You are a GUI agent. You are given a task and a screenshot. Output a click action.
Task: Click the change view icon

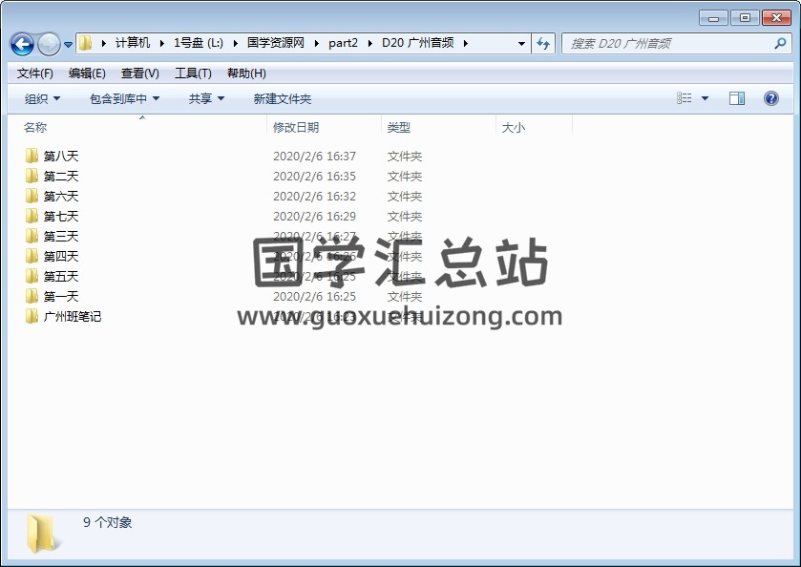[x=684, y=98]
